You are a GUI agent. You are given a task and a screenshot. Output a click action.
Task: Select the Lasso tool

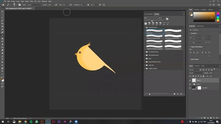coord(2,18)
